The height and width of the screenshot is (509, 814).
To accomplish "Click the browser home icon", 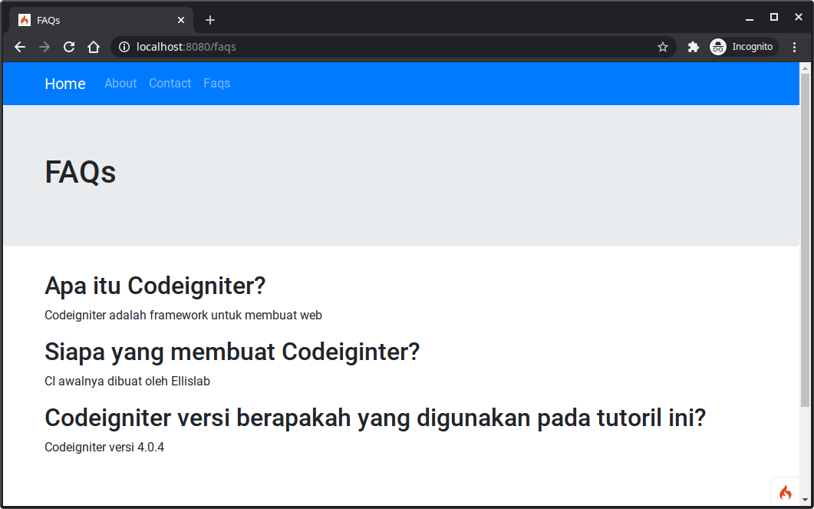I will tap(93, 47).
